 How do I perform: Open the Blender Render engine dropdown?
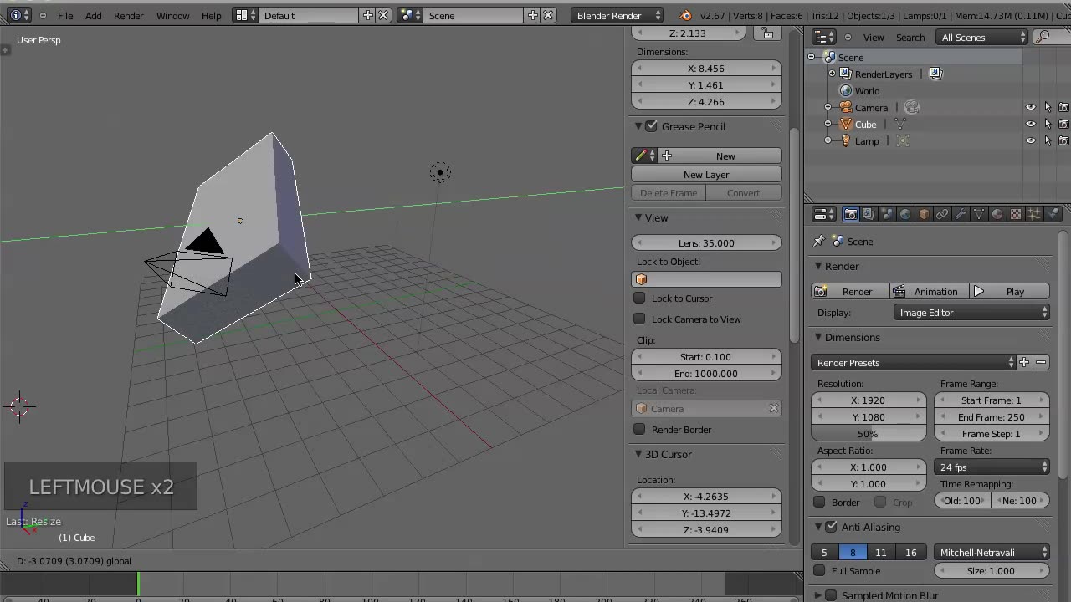[617, 15]
